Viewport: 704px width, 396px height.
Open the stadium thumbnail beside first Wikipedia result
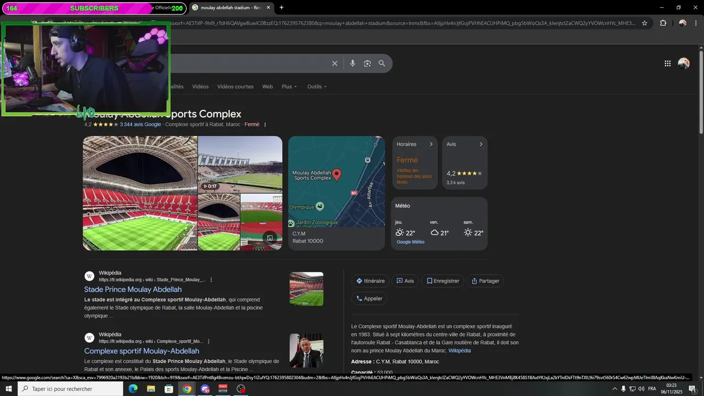(x=306, y=289)
